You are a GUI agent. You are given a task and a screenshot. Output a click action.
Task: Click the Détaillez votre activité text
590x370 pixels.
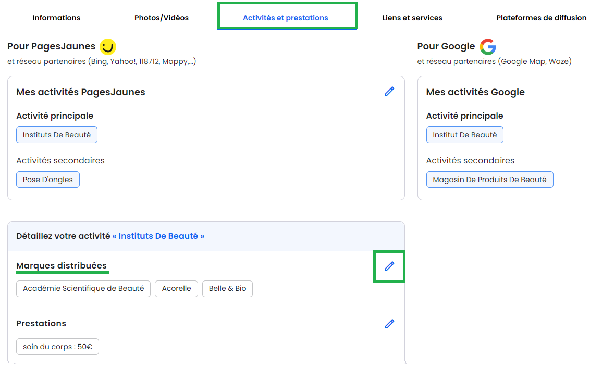click(x=63, y=236)
